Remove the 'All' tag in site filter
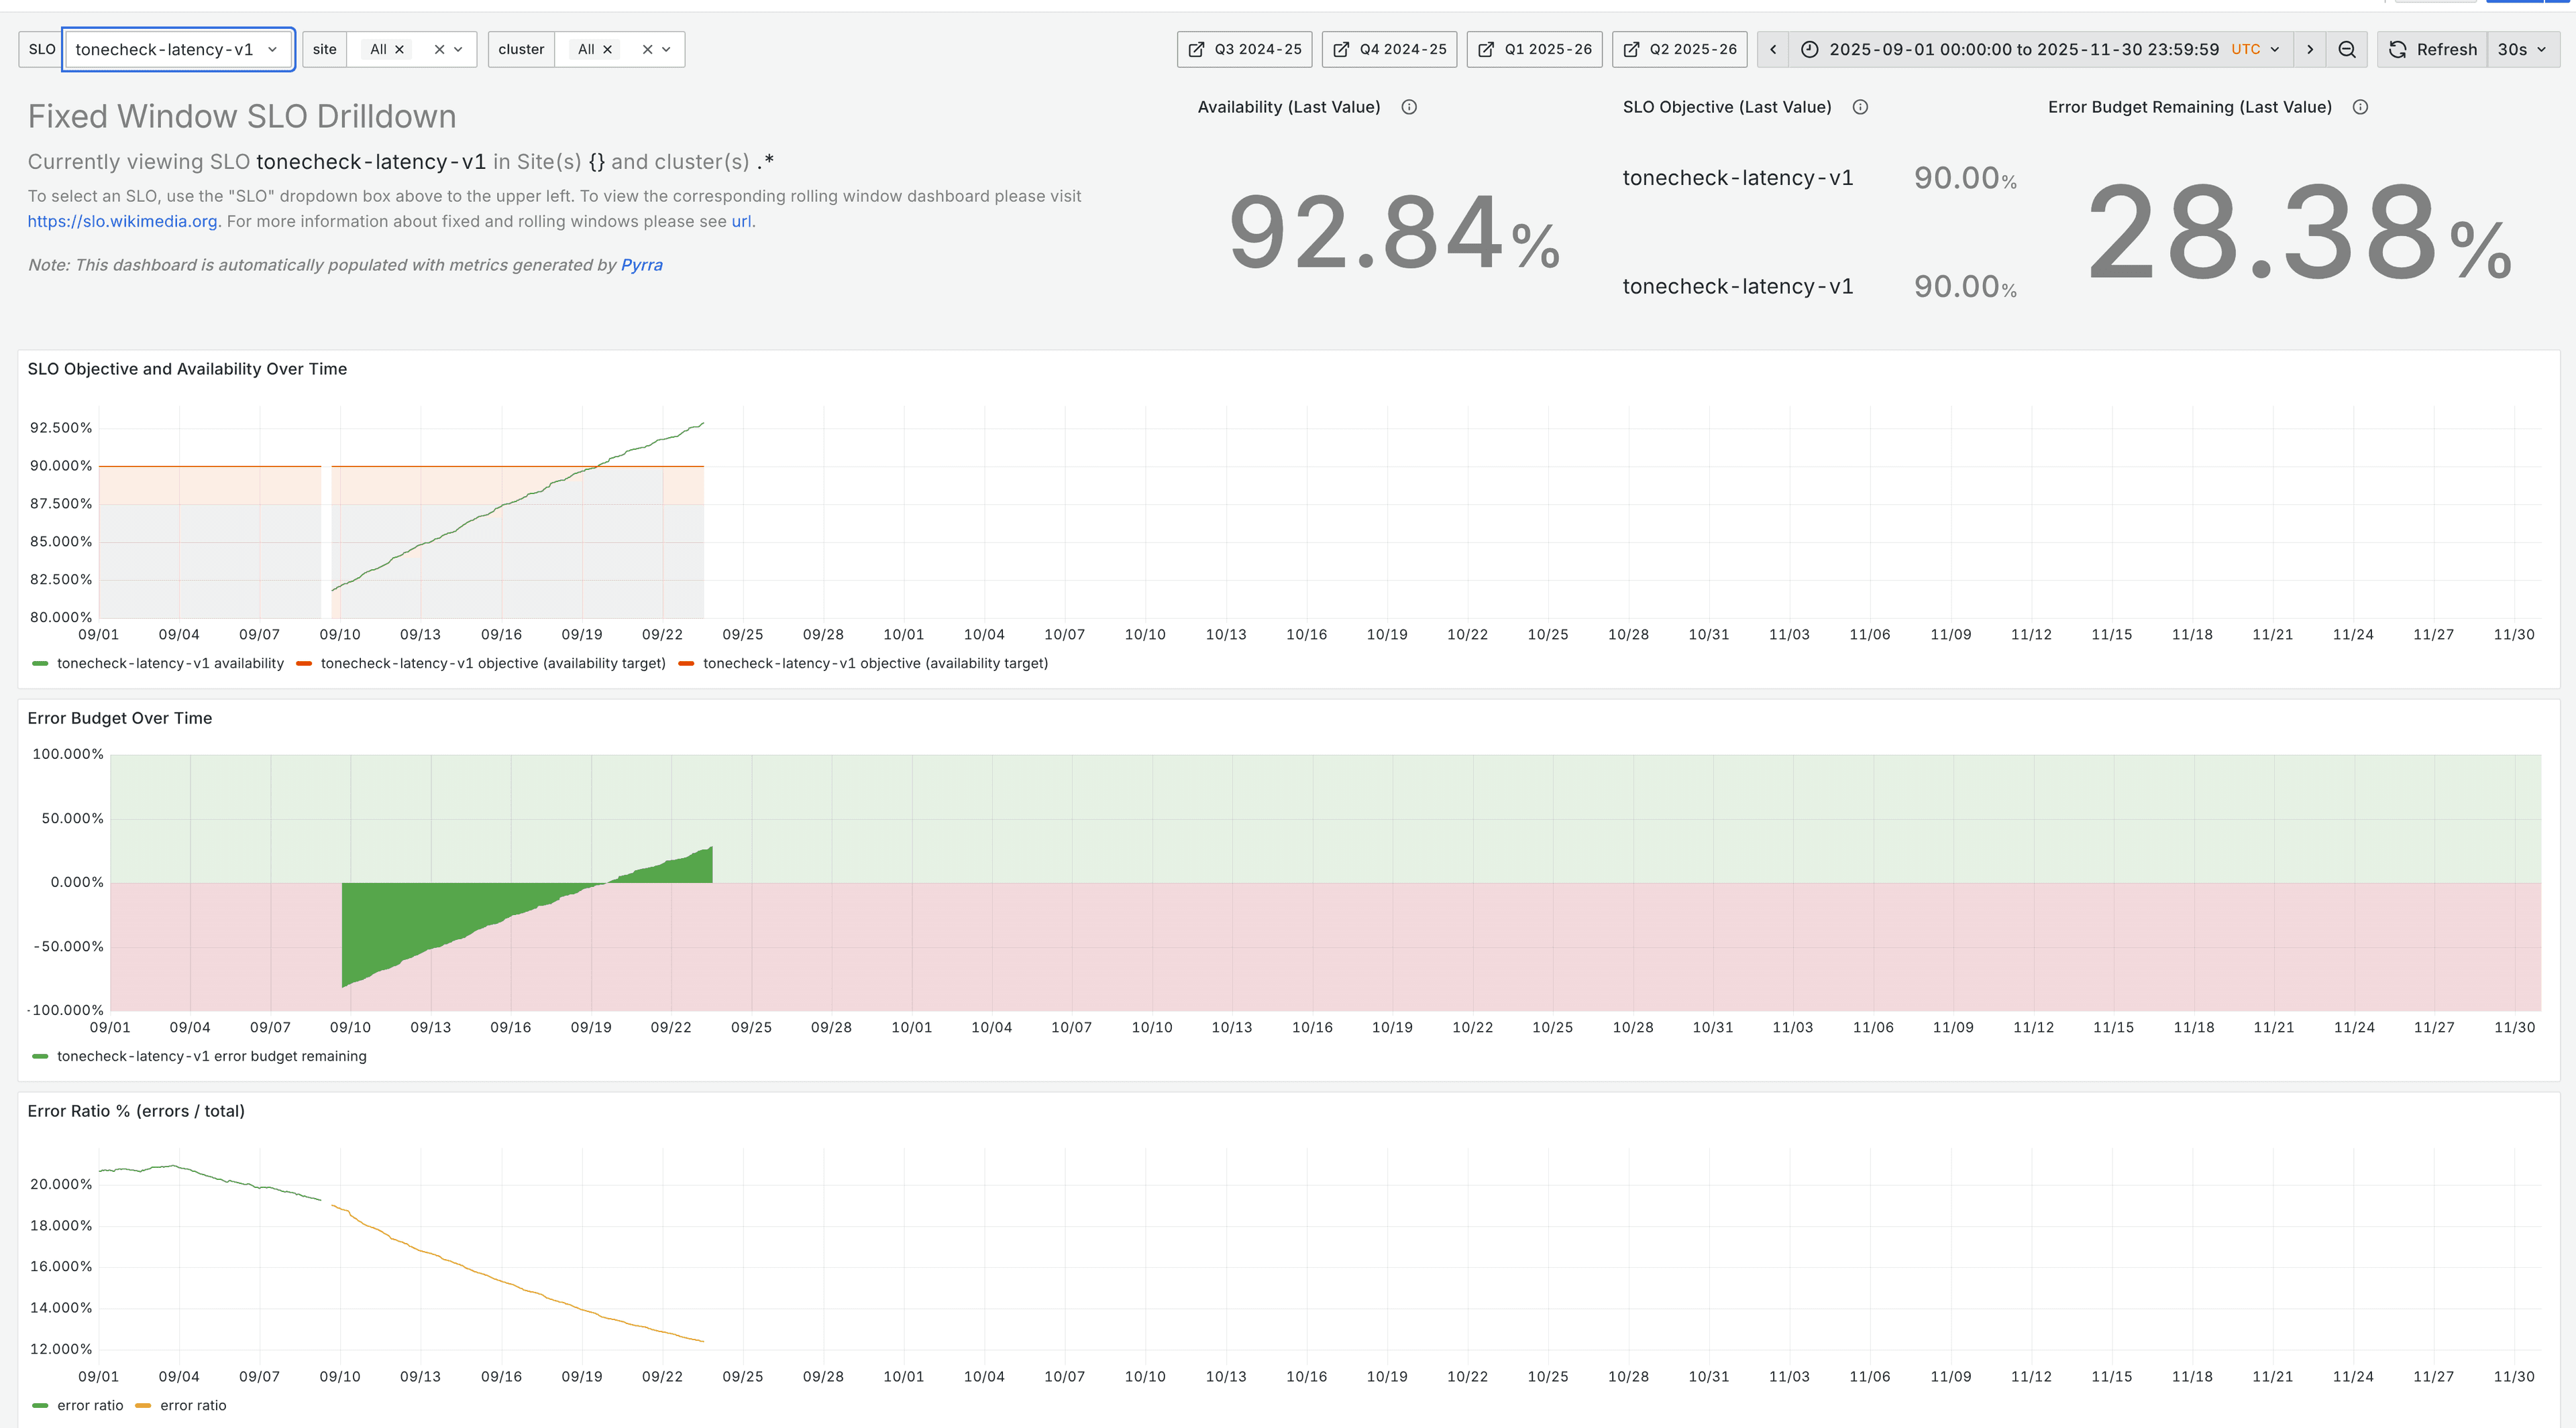 [x=400, y=49]
